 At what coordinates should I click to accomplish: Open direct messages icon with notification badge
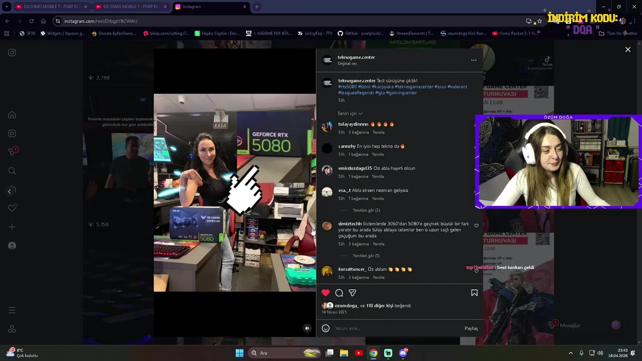(13, 151)
